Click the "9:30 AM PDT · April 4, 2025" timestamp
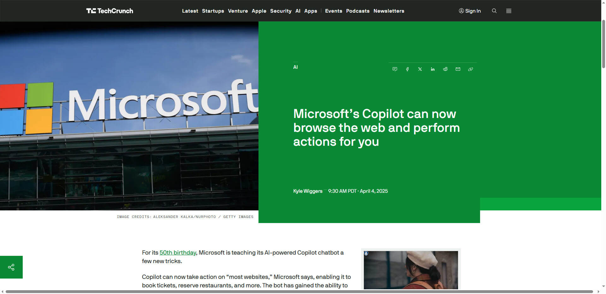Viewport: 606px width, 294px height. [358, 191]
